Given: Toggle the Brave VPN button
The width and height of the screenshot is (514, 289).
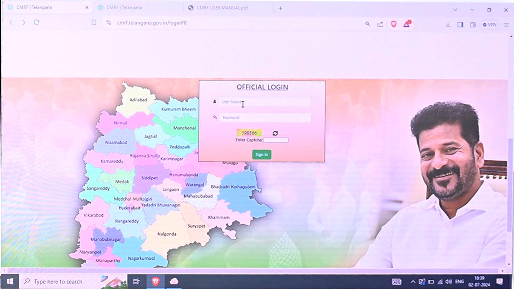Looking at the screenshot, I should pyautogui.click(x=490, y=24).
